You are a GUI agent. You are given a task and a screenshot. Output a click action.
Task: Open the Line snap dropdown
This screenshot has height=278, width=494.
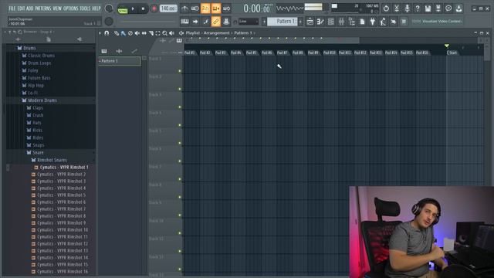pyautogui.click(x=249, y=22)
